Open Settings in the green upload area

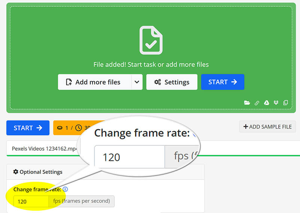pyautogui.click(x=172, y=82)
